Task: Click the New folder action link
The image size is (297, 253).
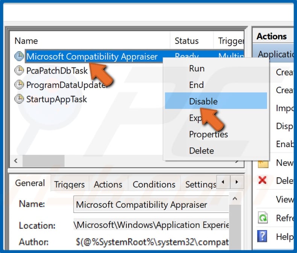Action: point(285,163)
